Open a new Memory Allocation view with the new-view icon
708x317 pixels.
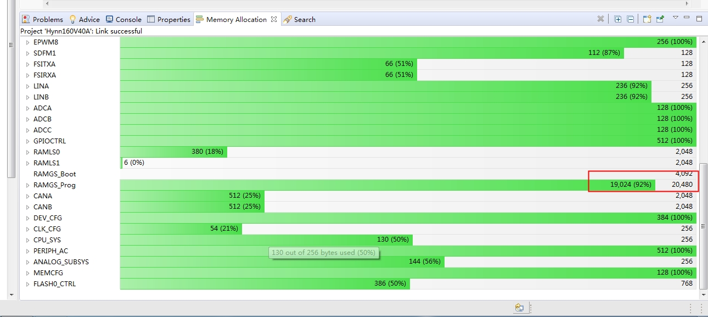coord(647,19)
